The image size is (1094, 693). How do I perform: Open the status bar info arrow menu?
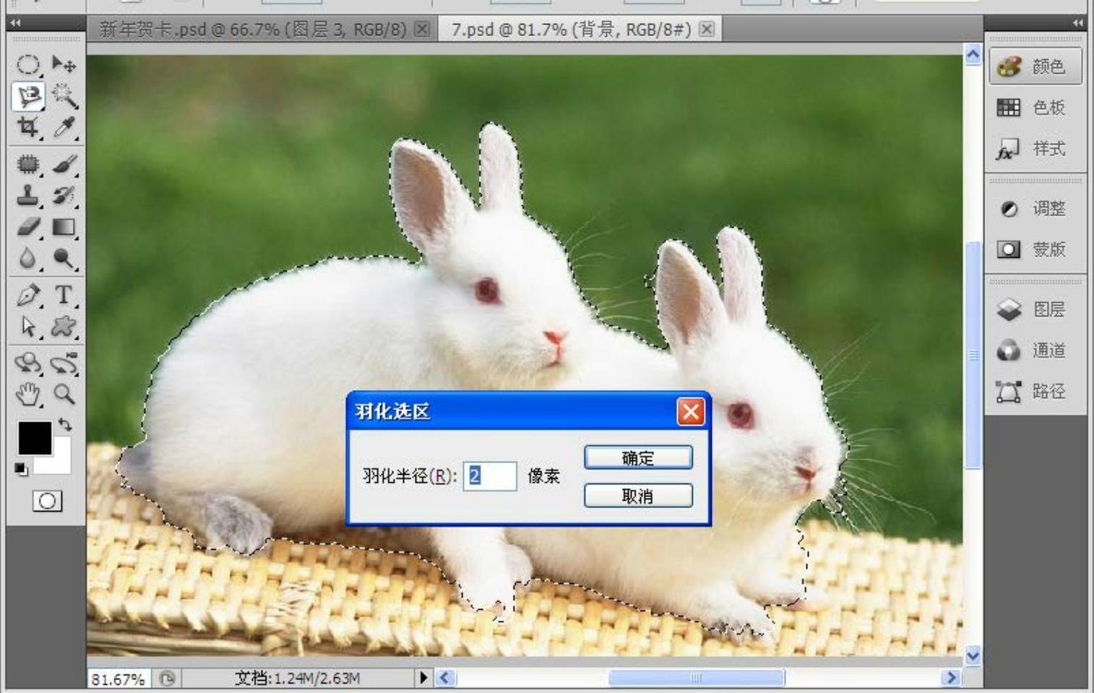tap(423, 678)
